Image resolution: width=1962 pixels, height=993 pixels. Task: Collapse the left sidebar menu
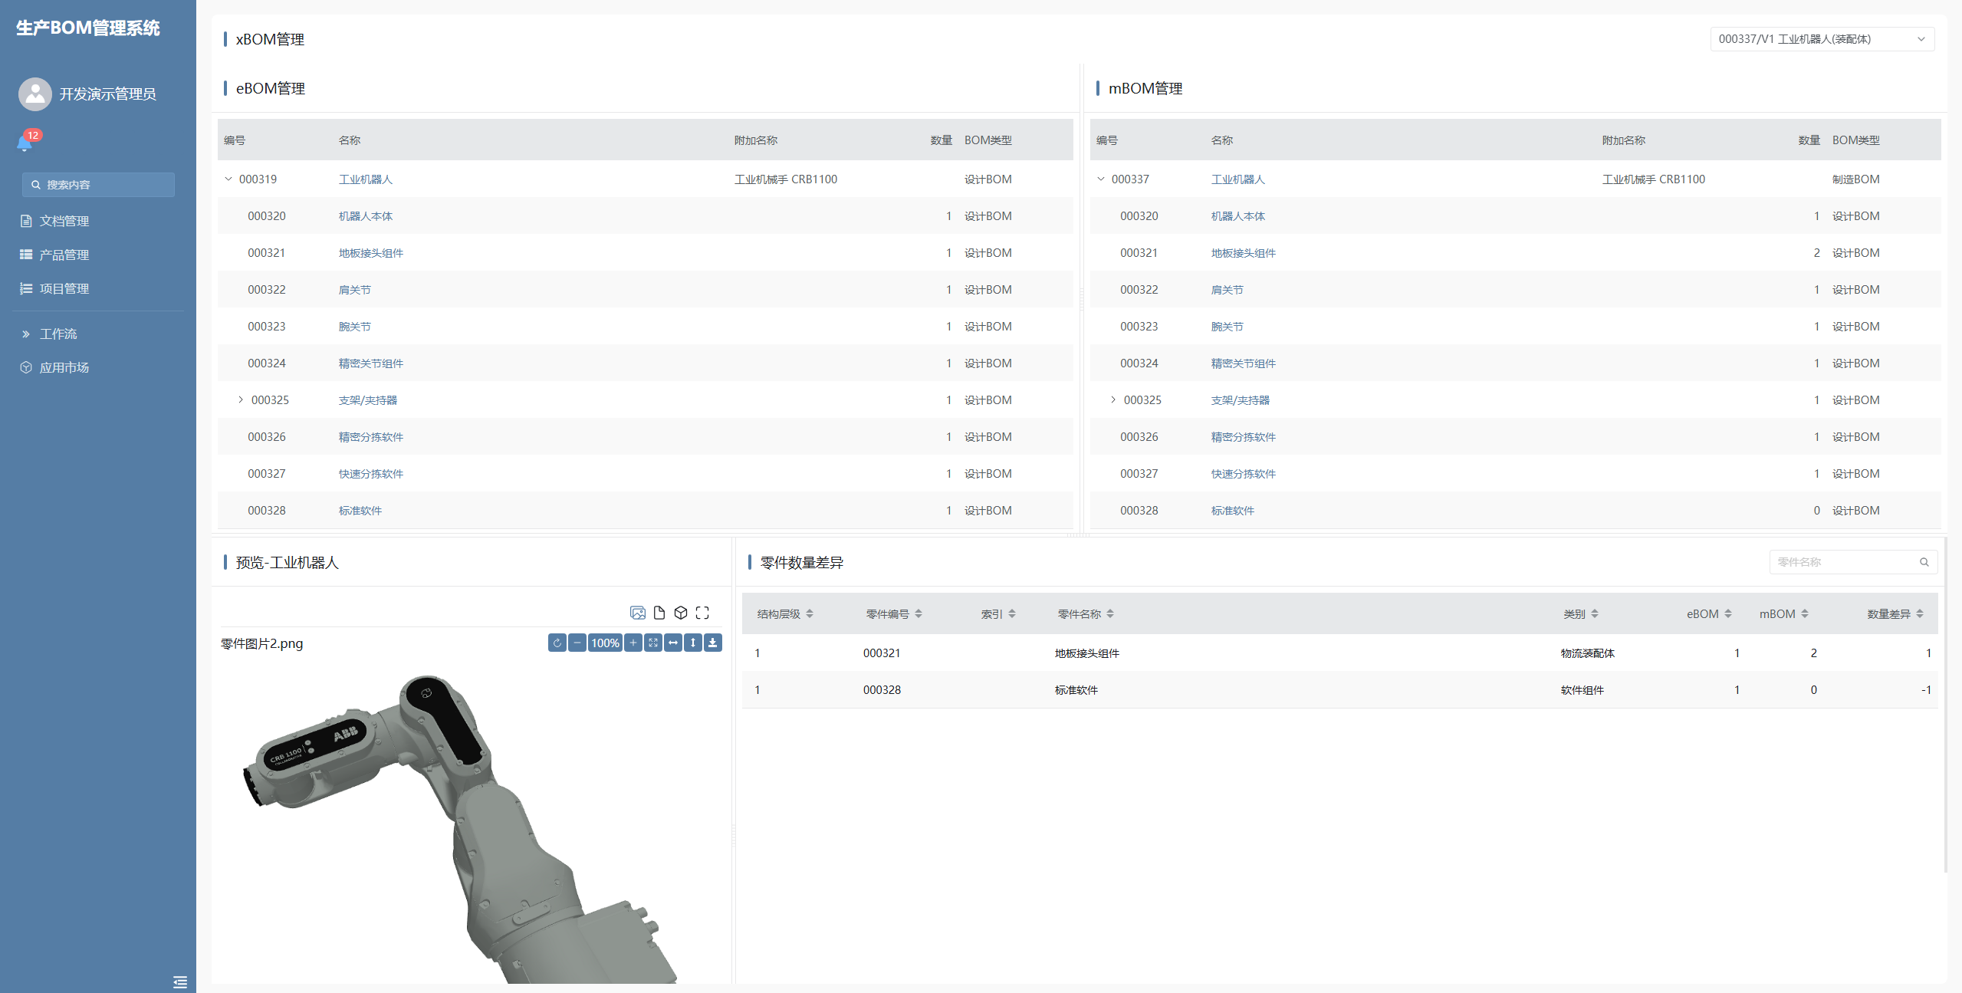click(180, 981)
